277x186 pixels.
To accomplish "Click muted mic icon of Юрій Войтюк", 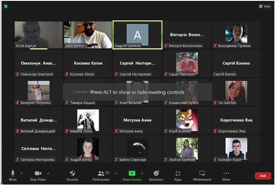I will tap(166, 131).
